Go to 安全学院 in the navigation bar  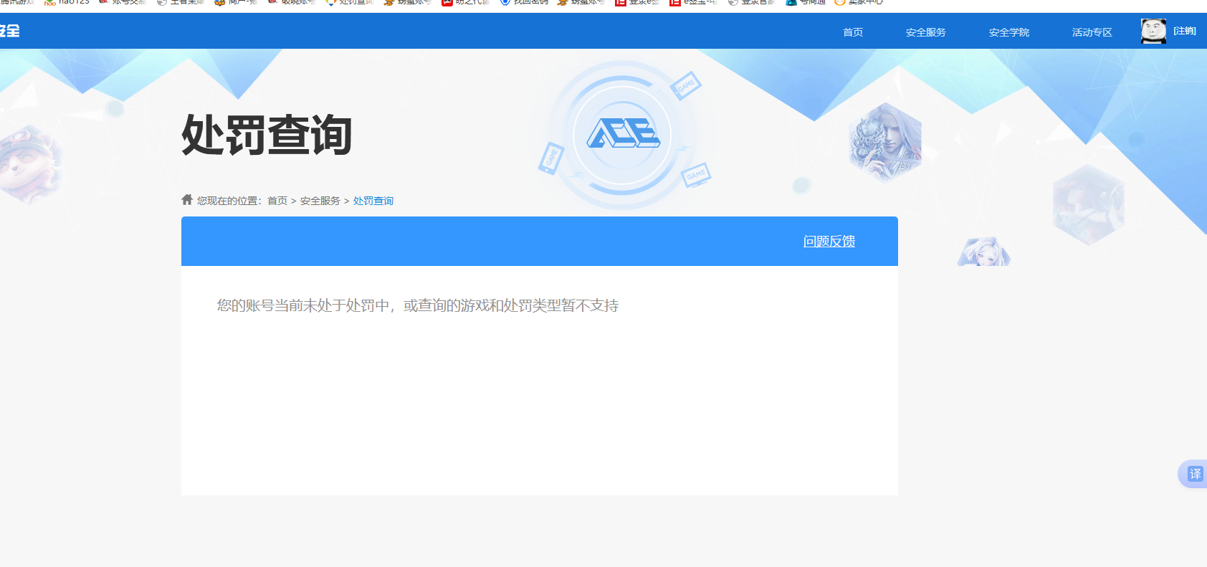pos(1008,32)
